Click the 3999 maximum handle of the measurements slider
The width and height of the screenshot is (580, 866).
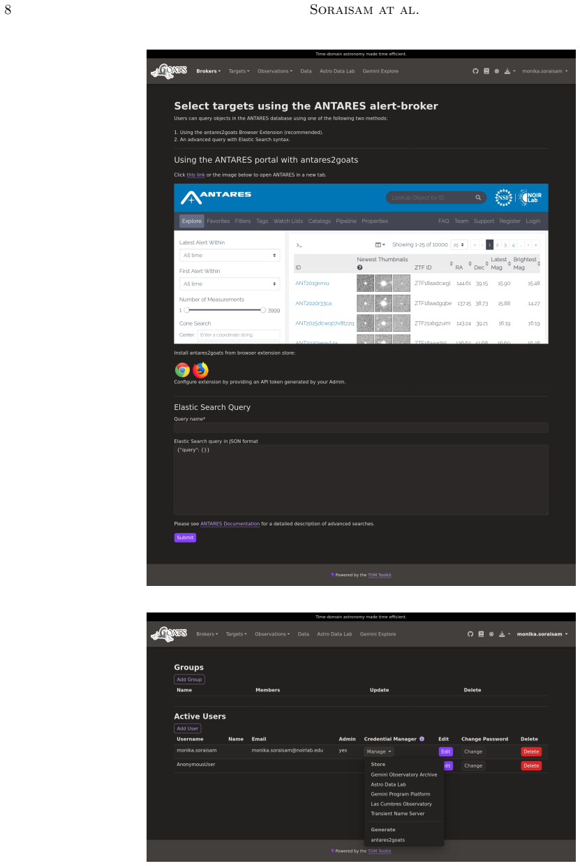pos(263,309)
